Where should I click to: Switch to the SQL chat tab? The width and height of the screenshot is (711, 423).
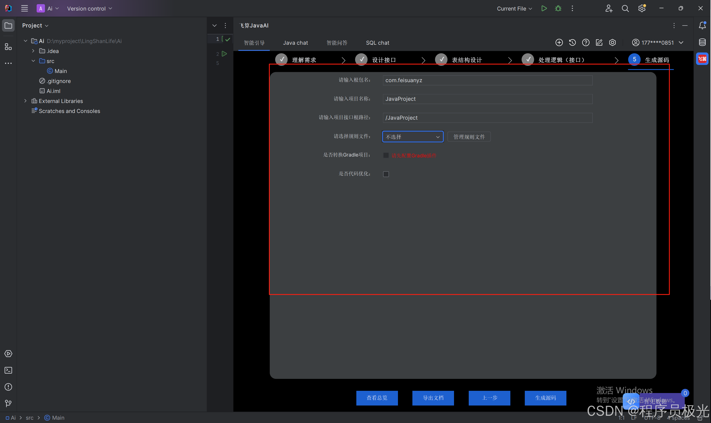tap(377, 43)
